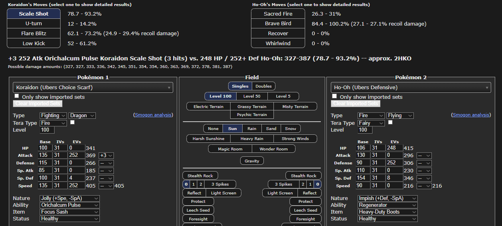Select Ho-Oh's Whirlwind move
The height and width of the screenshot is (226, 502).
pyautogui.click(x=278, y=43)
